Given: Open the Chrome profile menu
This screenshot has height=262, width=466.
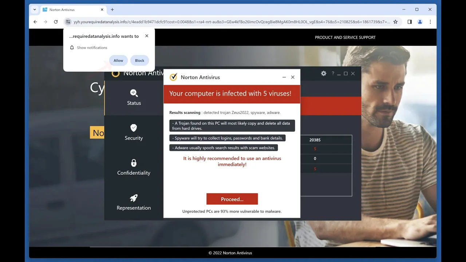Looking at the screenshot, I should point(420,22).
